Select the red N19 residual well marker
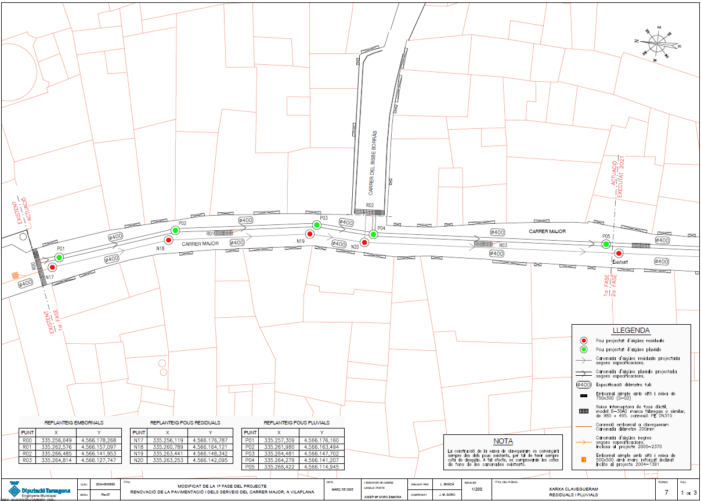This screenshot has height=501, width=701. pyautogui.click(x=310, y=234)
